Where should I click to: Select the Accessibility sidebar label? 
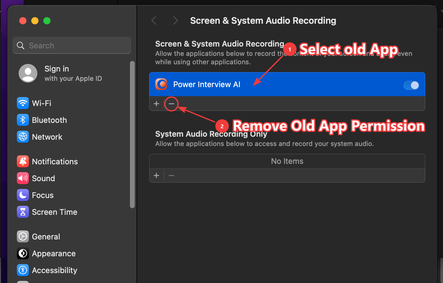[54, 270]
